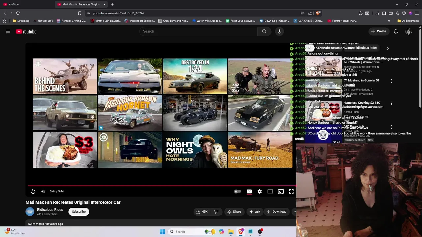Expand hidden bookmarks with double chevron

pos(389,21)
